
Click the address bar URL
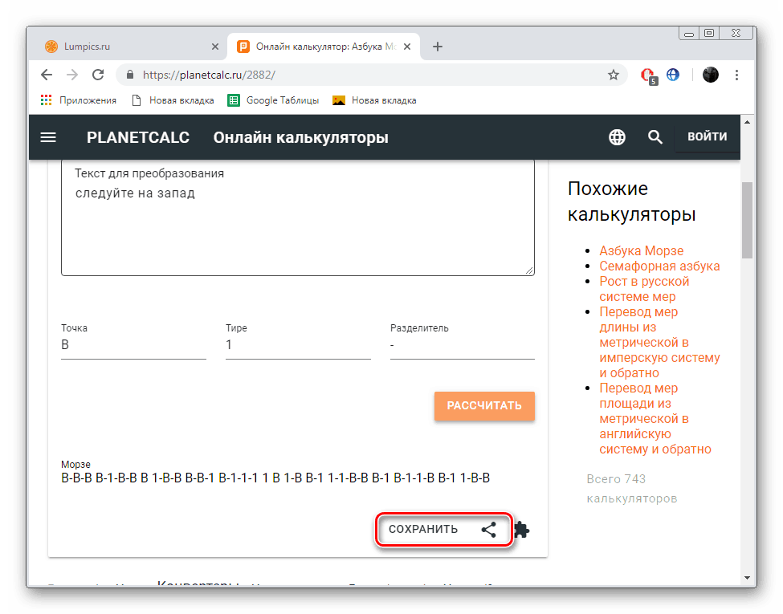[209, 75]
